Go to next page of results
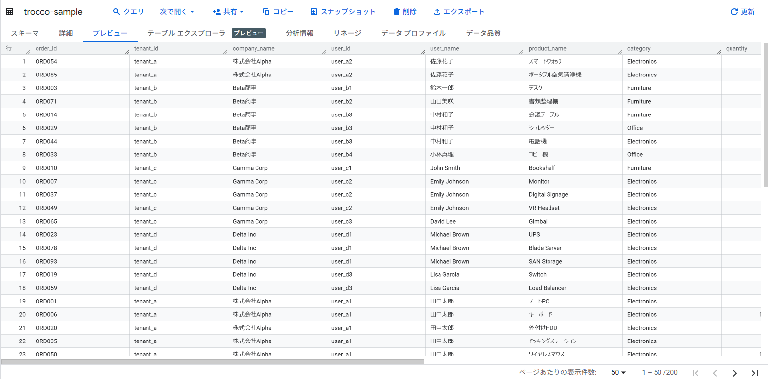 [734, 373]
